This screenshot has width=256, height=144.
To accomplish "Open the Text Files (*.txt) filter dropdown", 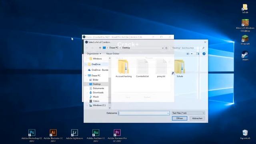I will click(x=188, y=113).
